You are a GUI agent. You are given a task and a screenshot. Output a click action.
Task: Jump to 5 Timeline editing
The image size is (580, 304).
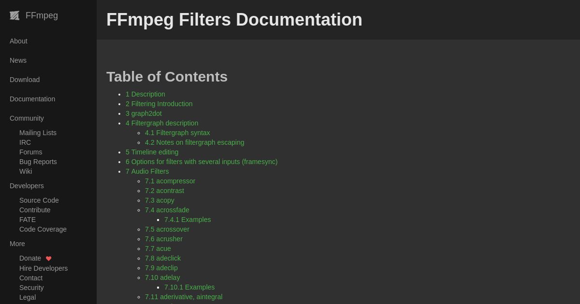point(152,152)
